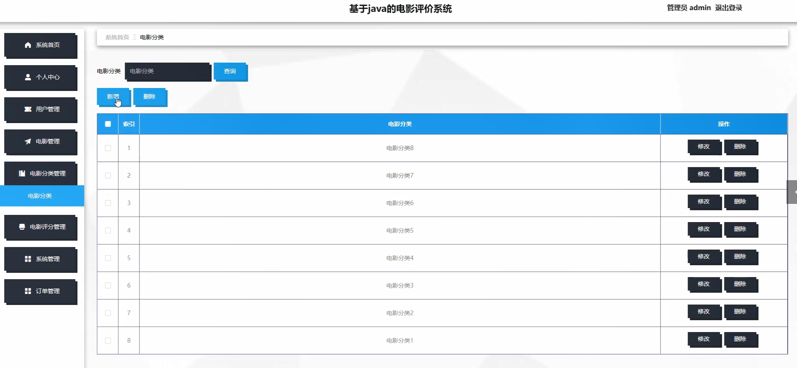This screenshot has height=368, width=797.
Task: Expand the 用户管理 menu
Action: pyautogui.click(x=41, y=110)
